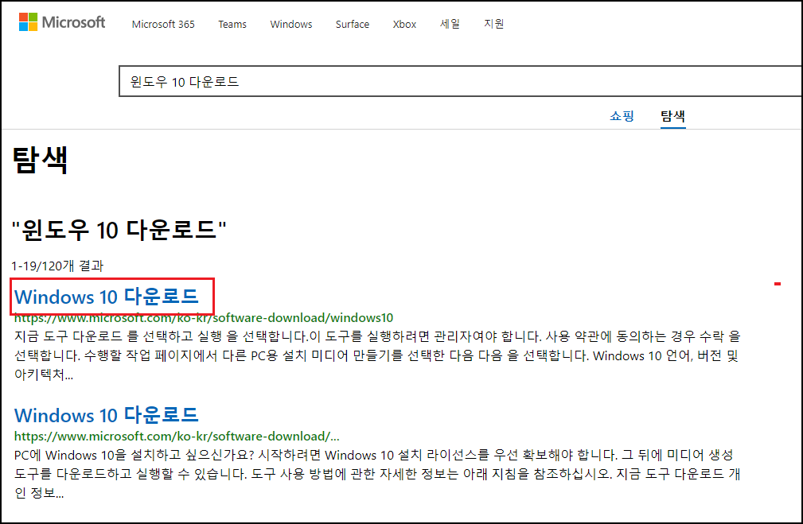Open Teams in the top navigation
Viewport: 803px width, 524px height.
[232, 24]
